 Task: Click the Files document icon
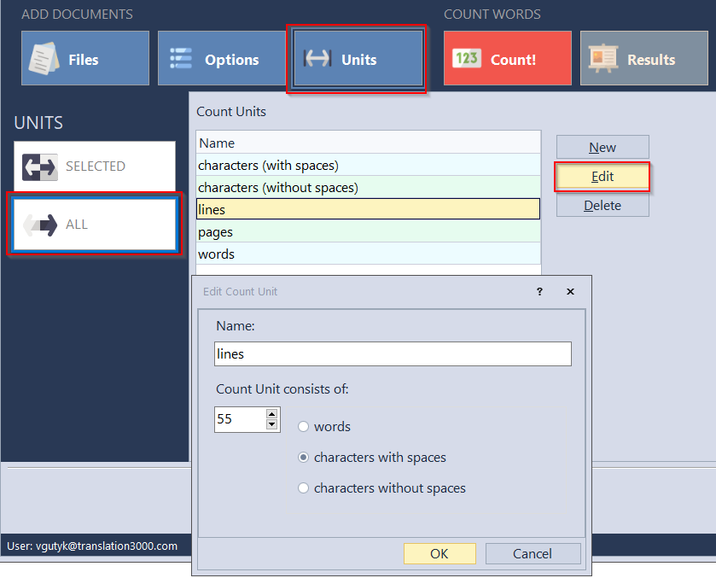pos(43,59)
